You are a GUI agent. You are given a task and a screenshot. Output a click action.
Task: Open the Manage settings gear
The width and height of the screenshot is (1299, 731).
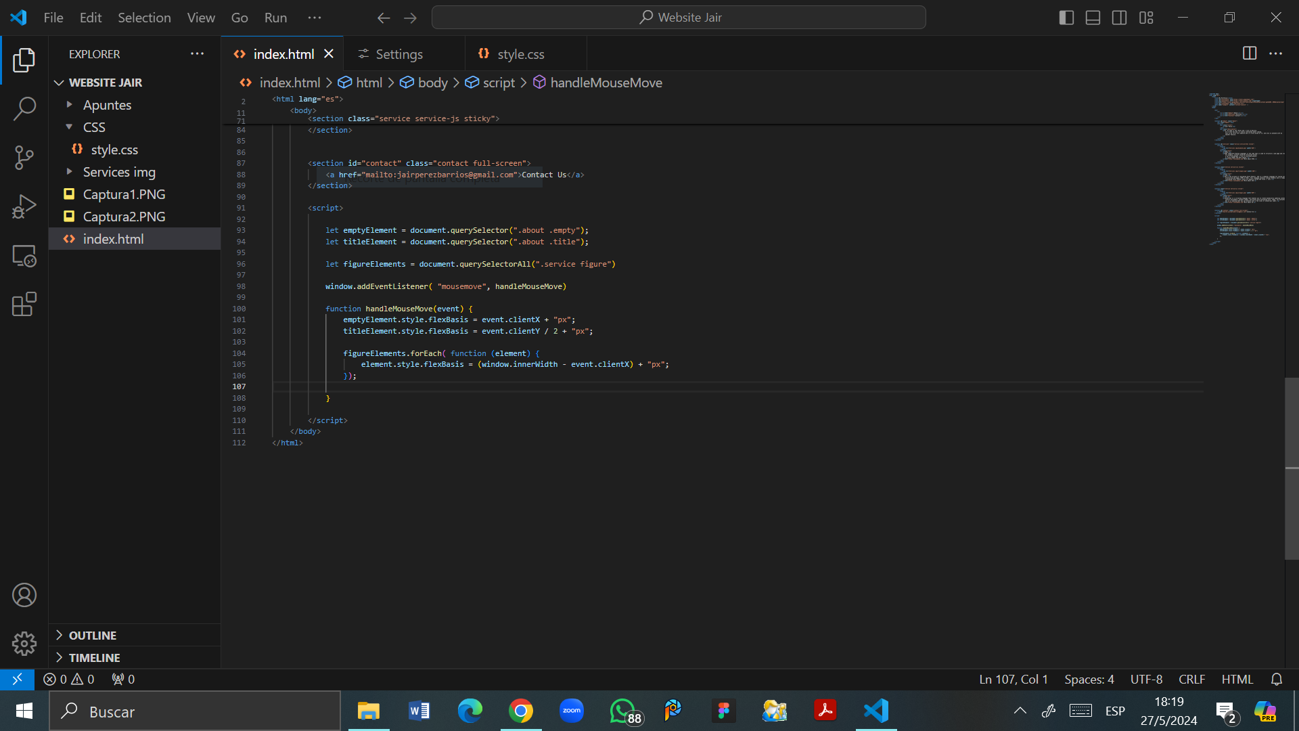pos(24,644)
